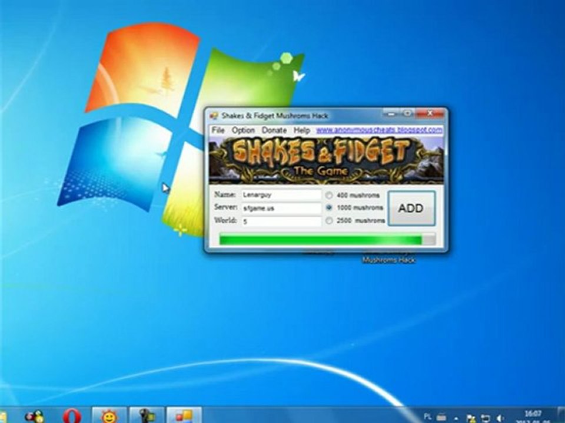The width and height of the screenshot is (565, 423).
Task: Open the Donate menu
Action: coord(274,130)
